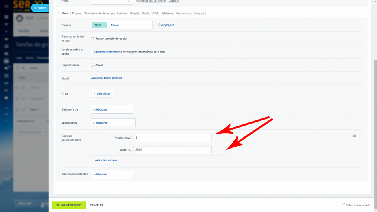Jump to Lembrar from Mais summary
Viewport: 377px width, 212px height.
(122, 13)
